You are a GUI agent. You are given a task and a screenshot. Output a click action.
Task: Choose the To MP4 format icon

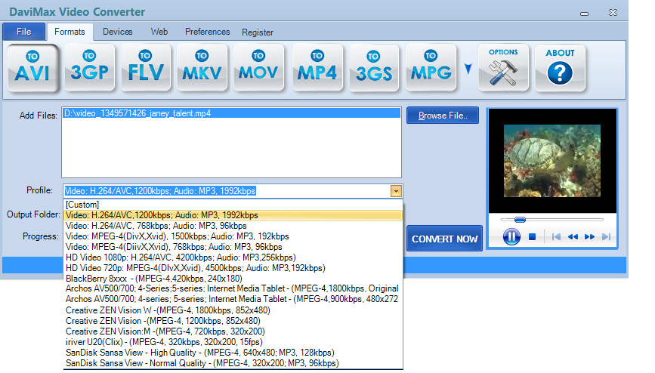pos(317,68)
